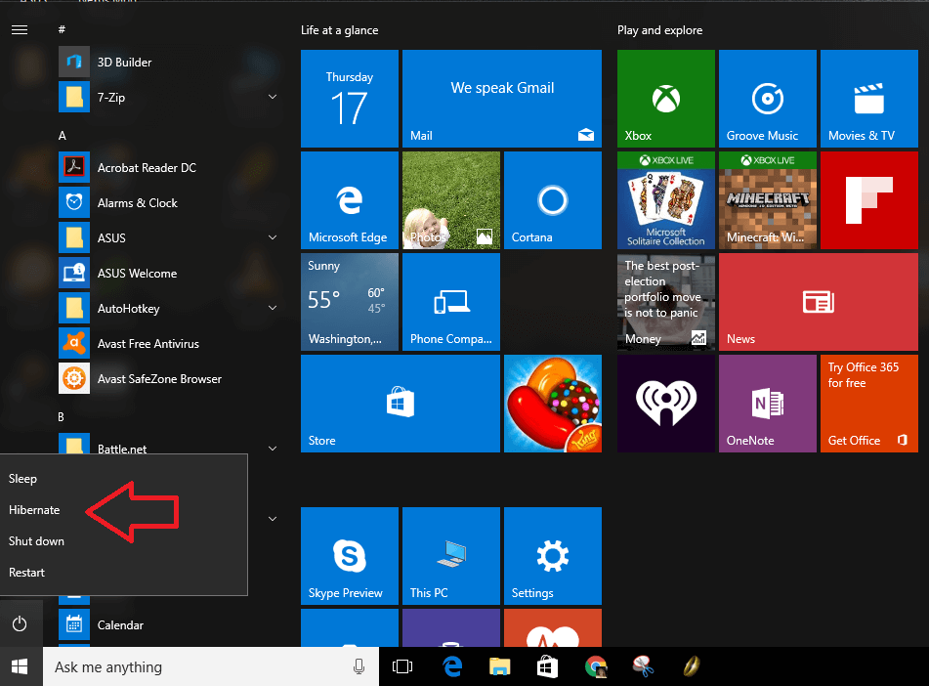Click the Play and explore heading
Screen dimensions: 929x686
tap(660, 30)
